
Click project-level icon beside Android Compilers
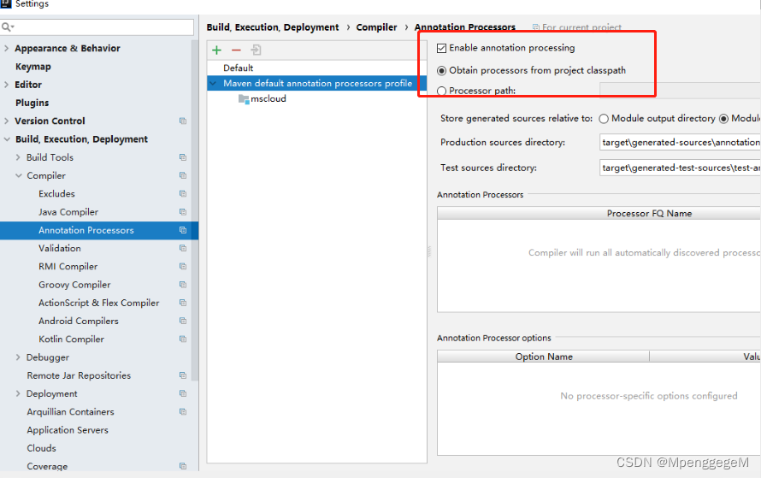tap(183, 321)
